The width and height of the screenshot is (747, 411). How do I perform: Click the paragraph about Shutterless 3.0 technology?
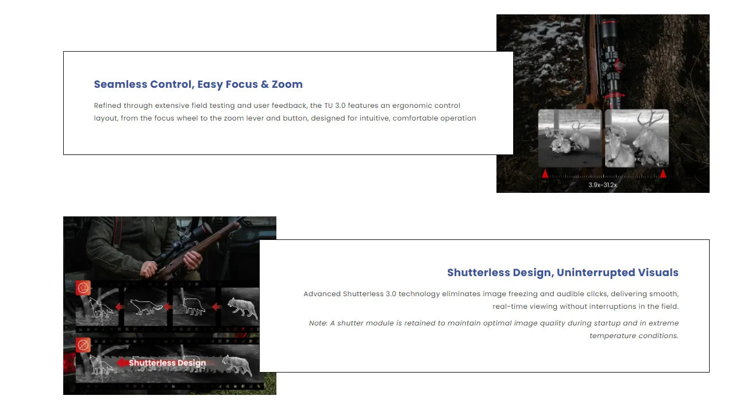coord(491,300)
